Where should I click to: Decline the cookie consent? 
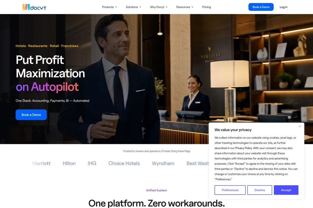pyautogui.click(x=260, y=190)
